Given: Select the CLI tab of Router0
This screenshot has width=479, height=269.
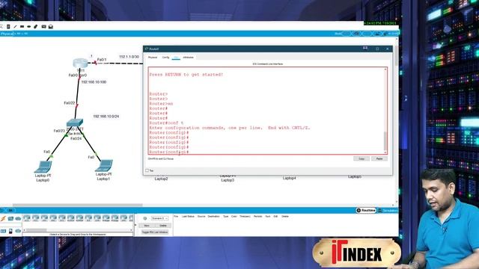Looking at the screenshot, I should point(176,58).
